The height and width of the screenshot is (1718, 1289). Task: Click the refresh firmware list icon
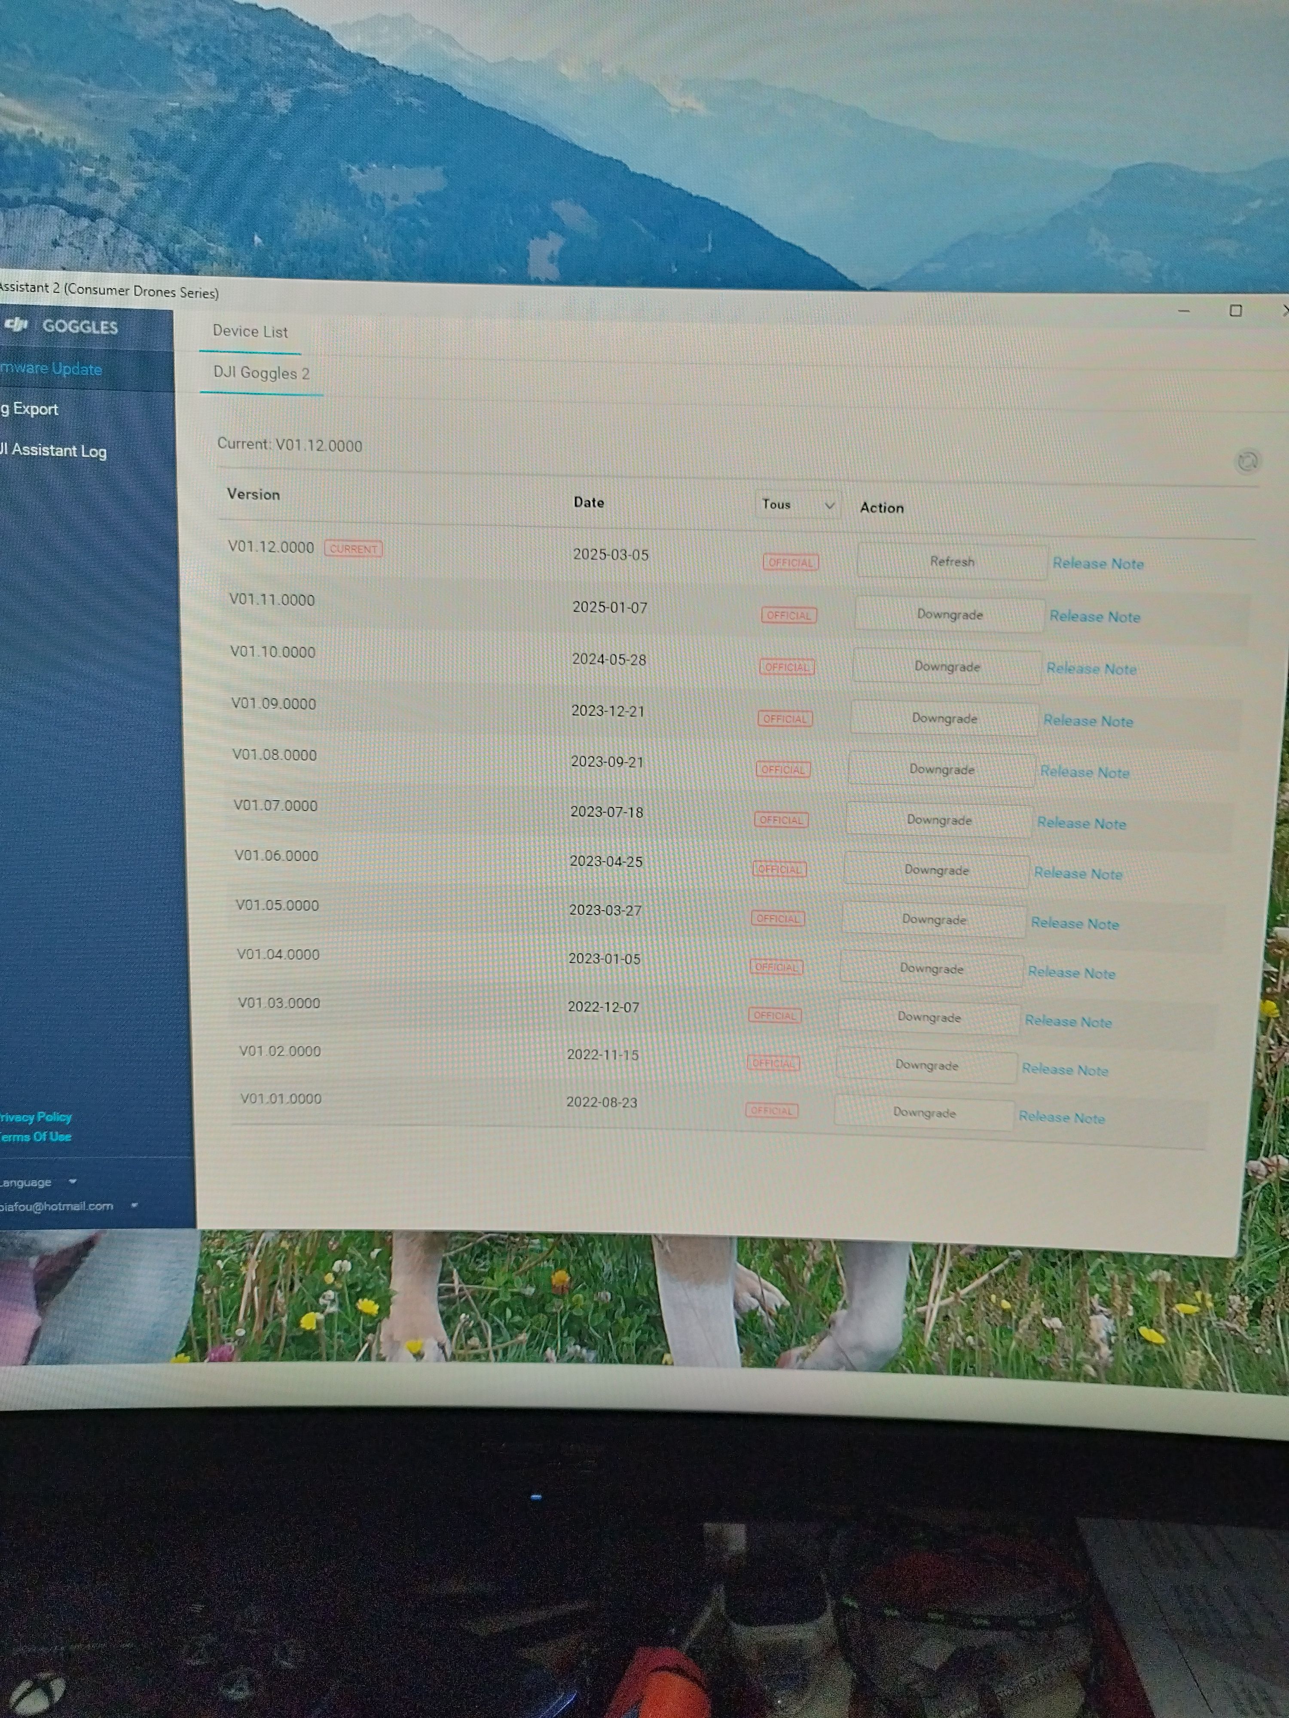1247,461
